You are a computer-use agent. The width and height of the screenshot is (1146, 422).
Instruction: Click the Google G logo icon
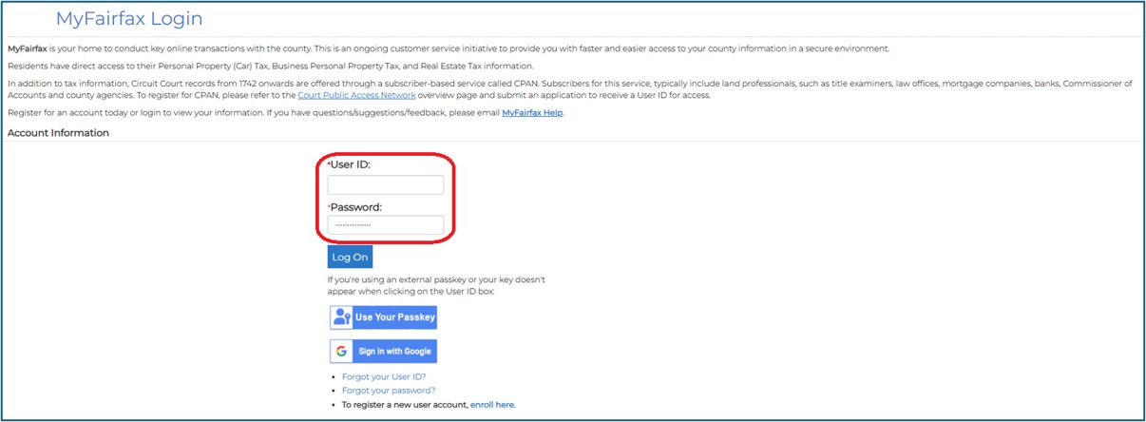coord(342,351)
